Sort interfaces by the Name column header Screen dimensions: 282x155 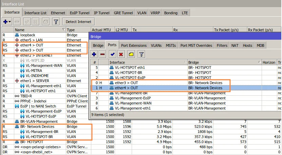[40, 30]
